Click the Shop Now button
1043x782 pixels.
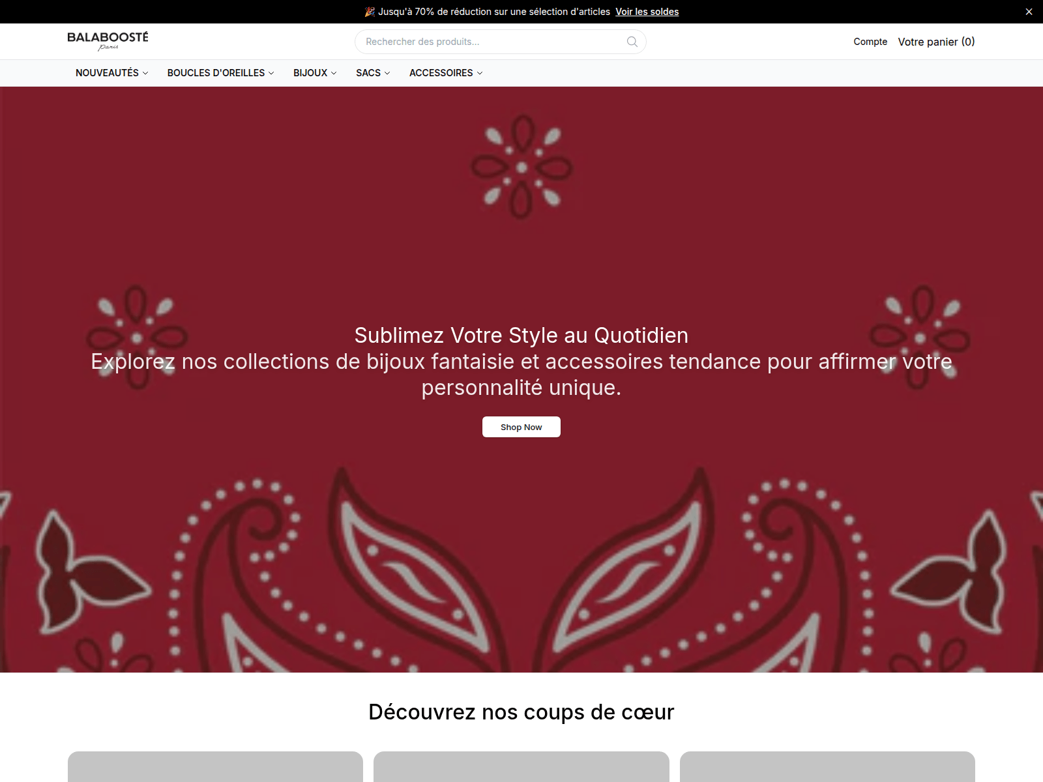point(521,427)
